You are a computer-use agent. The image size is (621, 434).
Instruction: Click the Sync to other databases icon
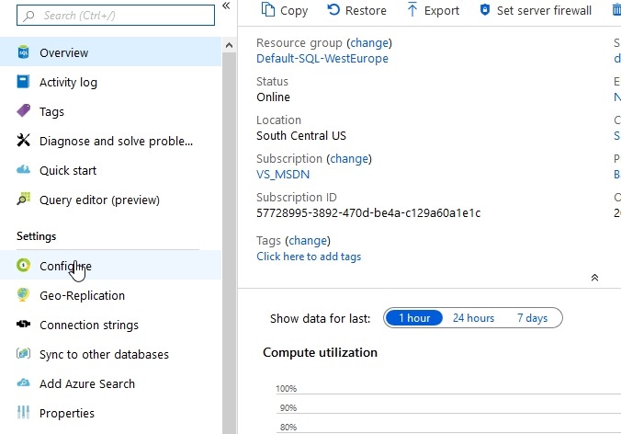(x=24, y=354)
